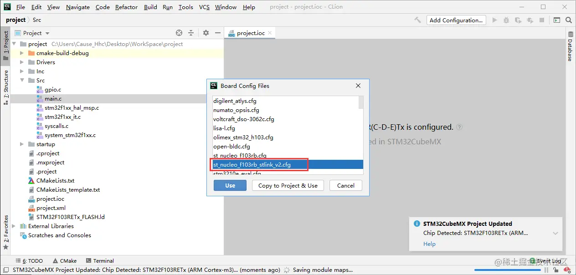
Task: Click the collapse all icon in Project panel
Action: click(191, 33)
